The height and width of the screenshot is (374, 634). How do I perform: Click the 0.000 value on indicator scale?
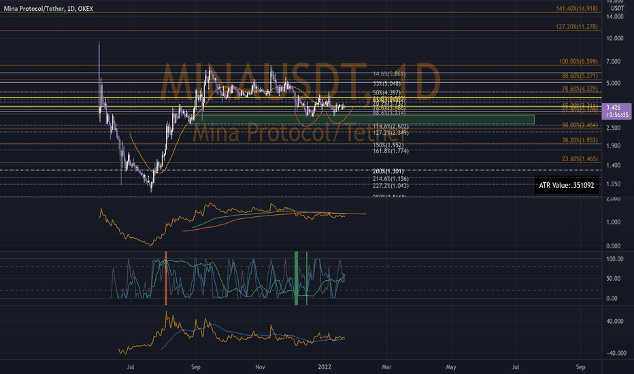[x=614, y=246]
